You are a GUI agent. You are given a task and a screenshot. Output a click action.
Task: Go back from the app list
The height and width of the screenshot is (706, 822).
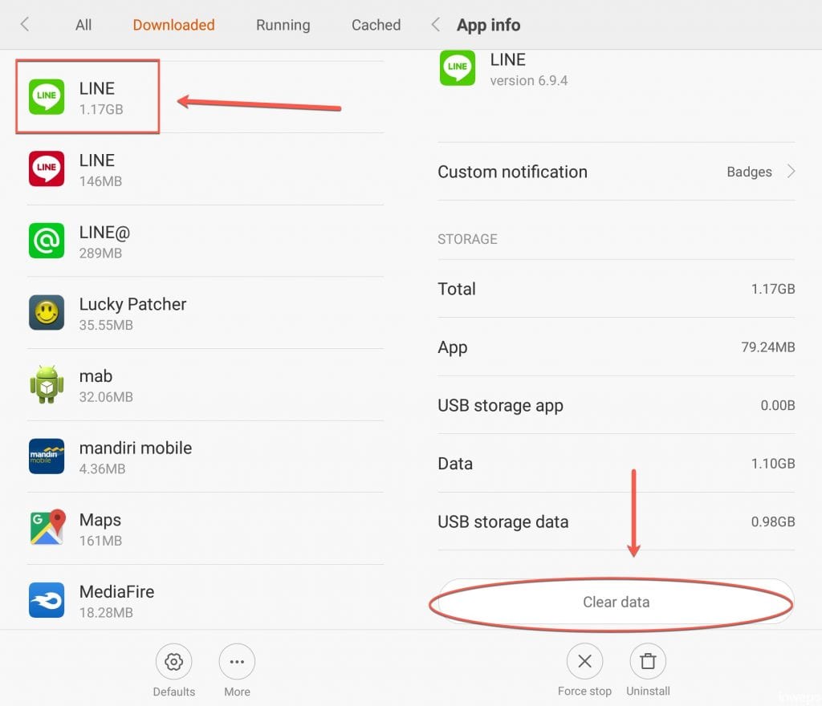(x=24, y=24)
